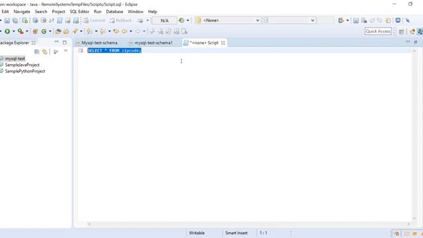Open the Project menu
The height and width of the screenshot is (238, 423).
tap(58, 12)
